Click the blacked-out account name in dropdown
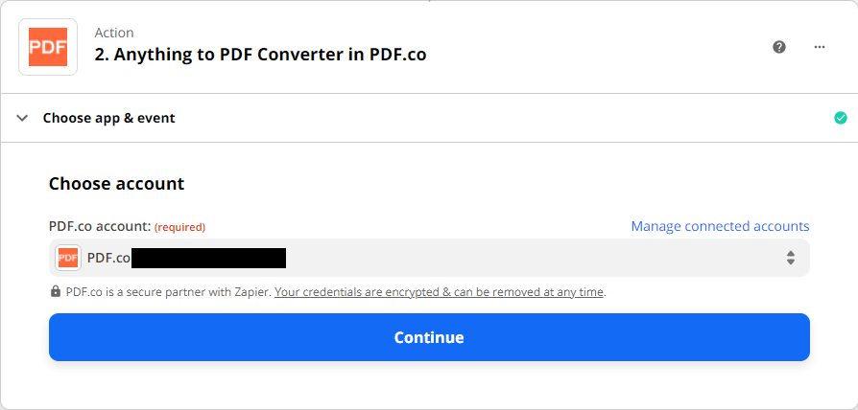The height and width of the screenshot is (410, 858). (208, 258)
